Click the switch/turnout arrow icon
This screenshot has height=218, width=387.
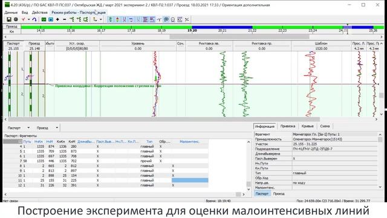coord(159,19)
